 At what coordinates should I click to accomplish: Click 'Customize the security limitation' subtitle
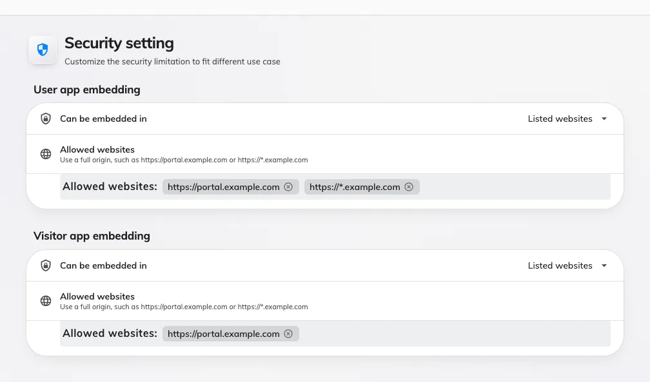(x=172, y=62)
